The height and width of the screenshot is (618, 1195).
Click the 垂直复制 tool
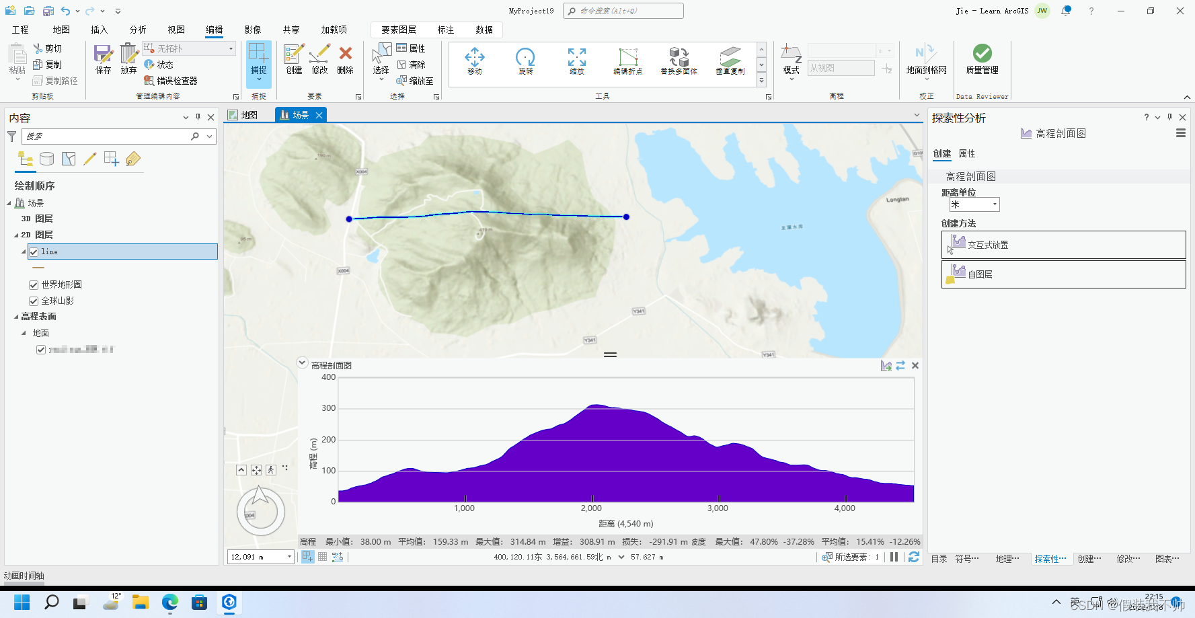tap(730, 62)
